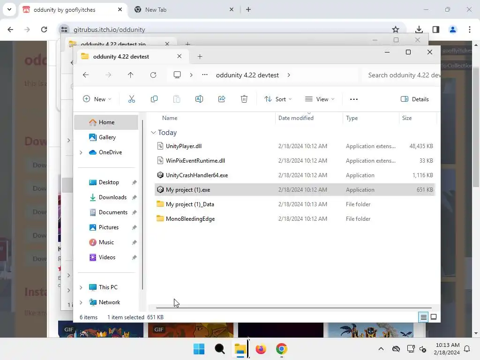
Task: Expand OneDrive in navigation pane
Action: click(81, 152)
